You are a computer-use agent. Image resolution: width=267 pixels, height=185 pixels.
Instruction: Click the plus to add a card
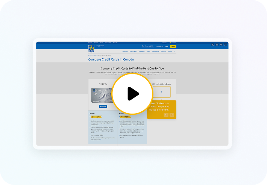point(162,92)
